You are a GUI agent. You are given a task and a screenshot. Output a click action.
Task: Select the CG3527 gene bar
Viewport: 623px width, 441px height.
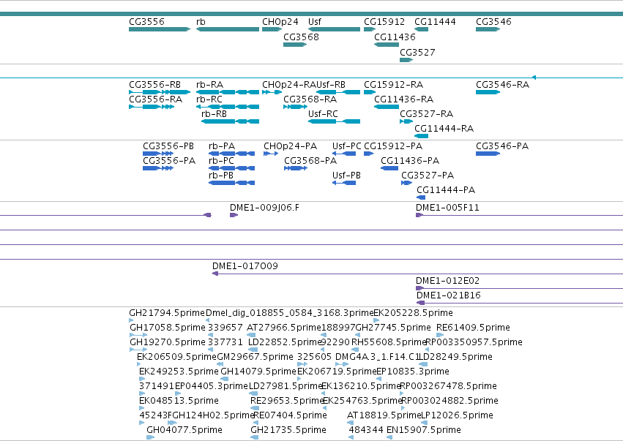click(x=406, y=60)
